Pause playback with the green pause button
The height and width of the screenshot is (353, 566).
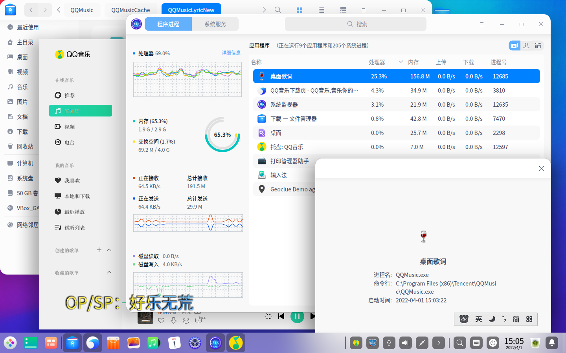(x=297, y=317)
